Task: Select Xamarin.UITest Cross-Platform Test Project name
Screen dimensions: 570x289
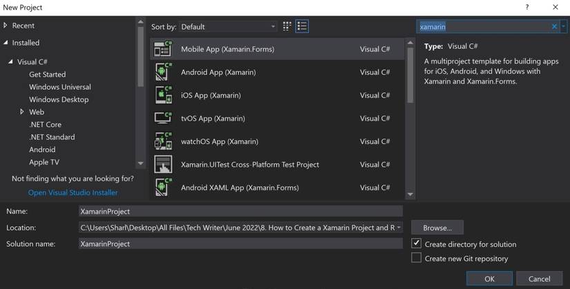Action: (x=250, y=164)
